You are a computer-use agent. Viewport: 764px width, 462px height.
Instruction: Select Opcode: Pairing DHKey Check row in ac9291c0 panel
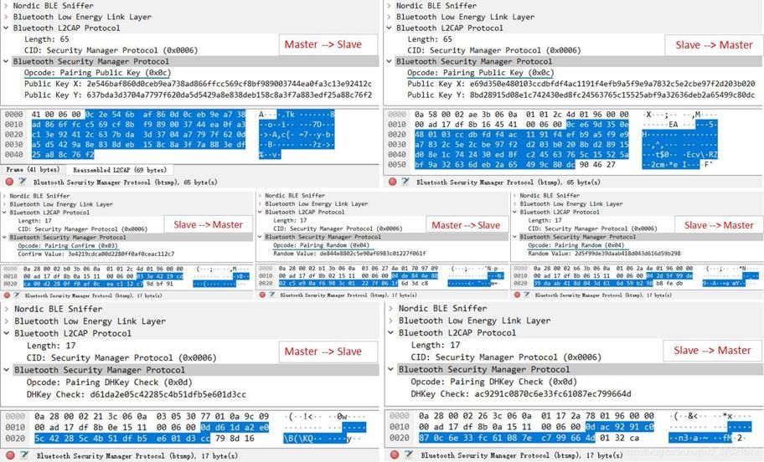(493, 381)
